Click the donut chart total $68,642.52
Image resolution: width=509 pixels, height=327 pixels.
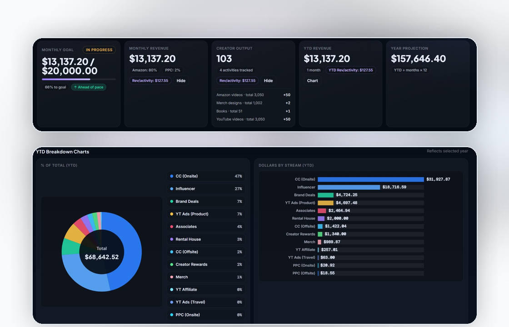point(102,257)
